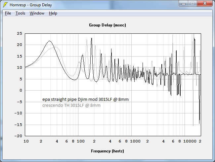This screenshot has width=215, height=162.
Task: Open the Help menu
Action: [x=53, y=13]
